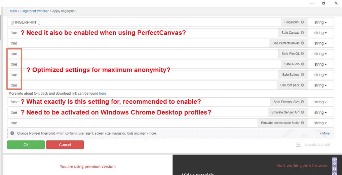
Task: Click the Emulate Sensor API label
Action: (286, 112)
